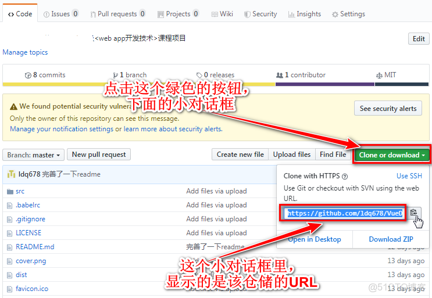Image resolution: width=432 pixels, height=298 pixels.
Task: Open the Code tab
Action: 20,14
